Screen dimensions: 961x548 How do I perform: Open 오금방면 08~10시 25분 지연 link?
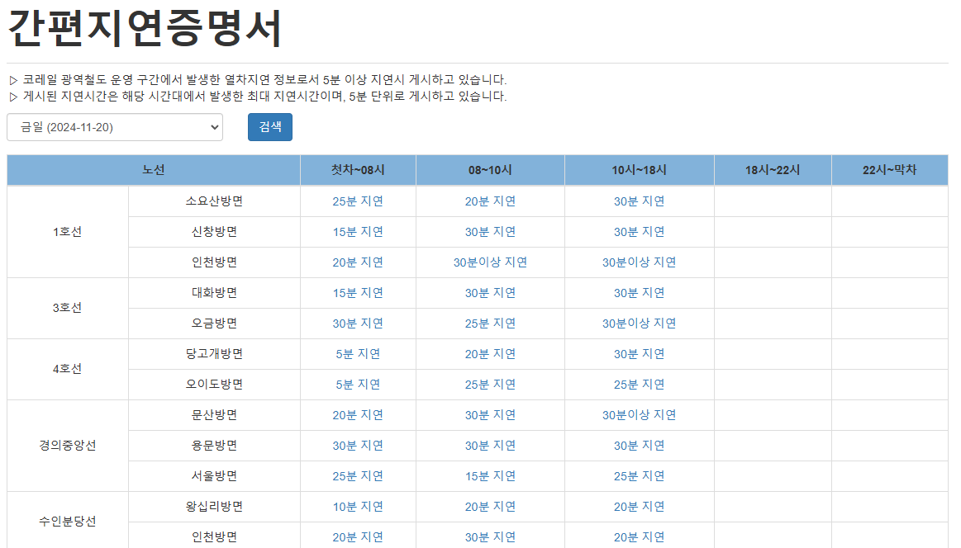pos(490,324)
